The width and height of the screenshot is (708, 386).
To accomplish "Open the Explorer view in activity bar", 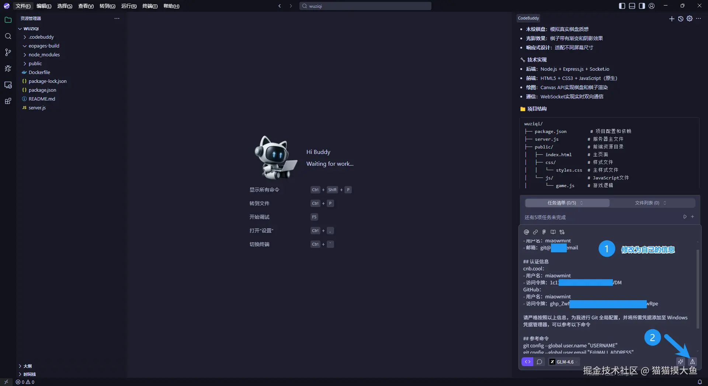I will [x=8, y=20].
